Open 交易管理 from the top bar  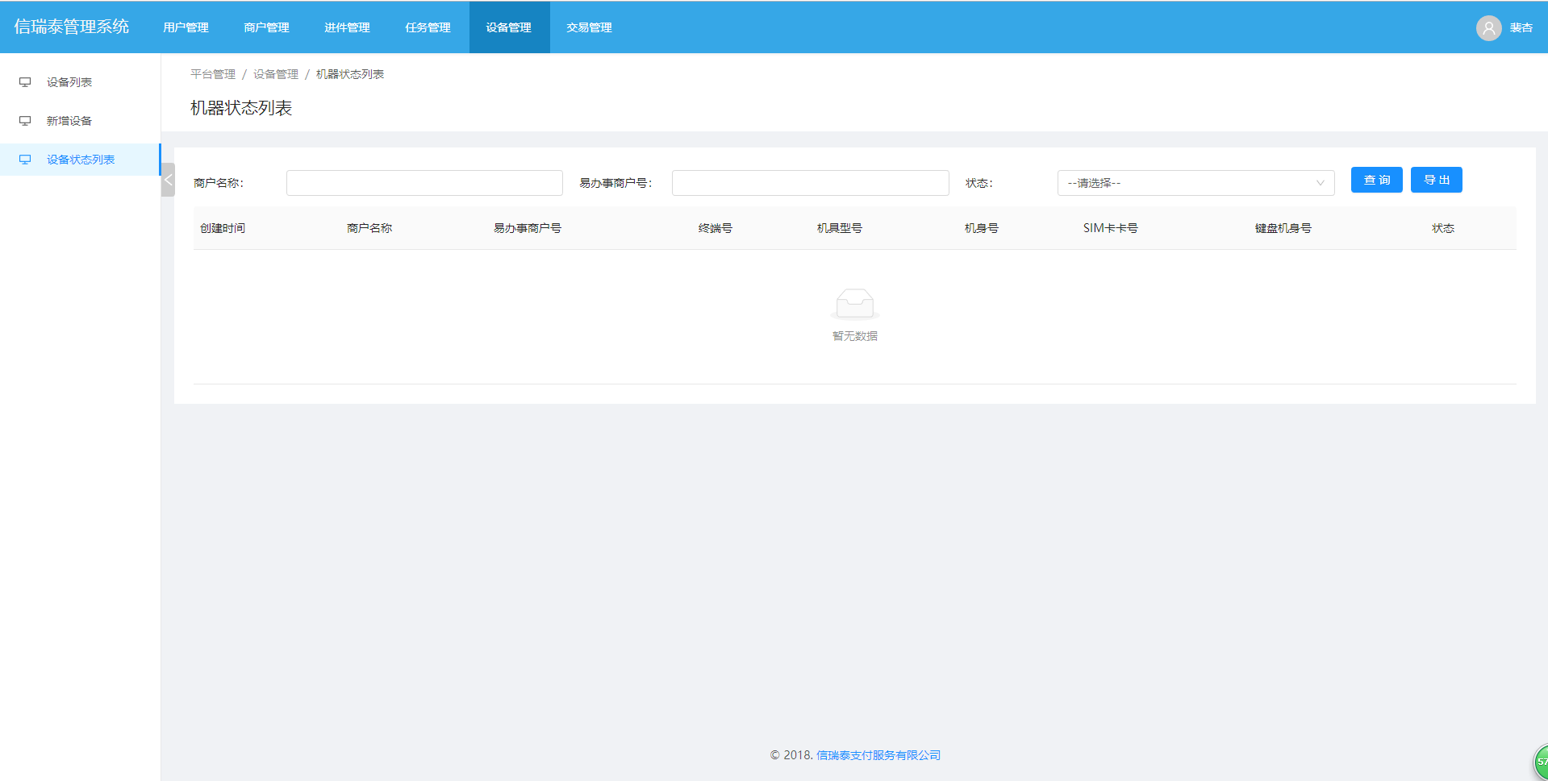pos(589,27)
